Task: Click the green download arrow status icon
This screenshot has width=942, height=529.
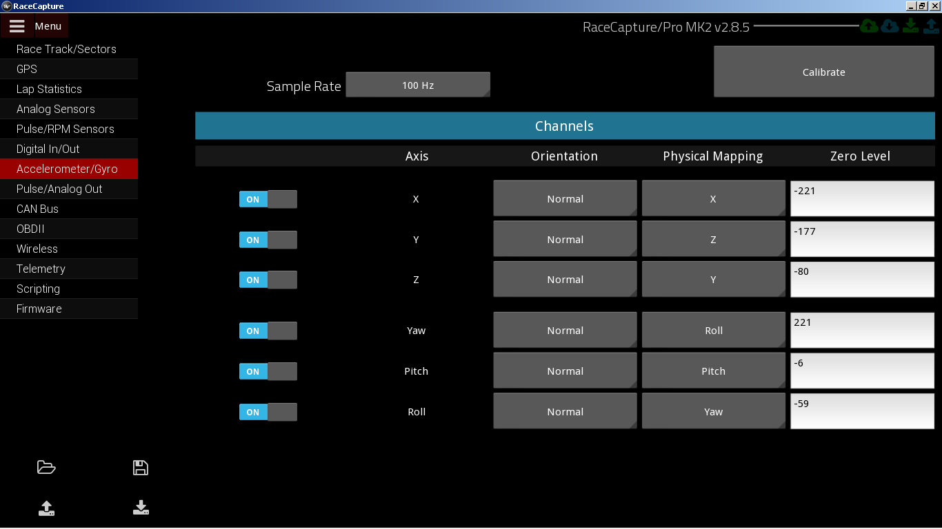Action: pyautogui.click(x=910, y=26)
